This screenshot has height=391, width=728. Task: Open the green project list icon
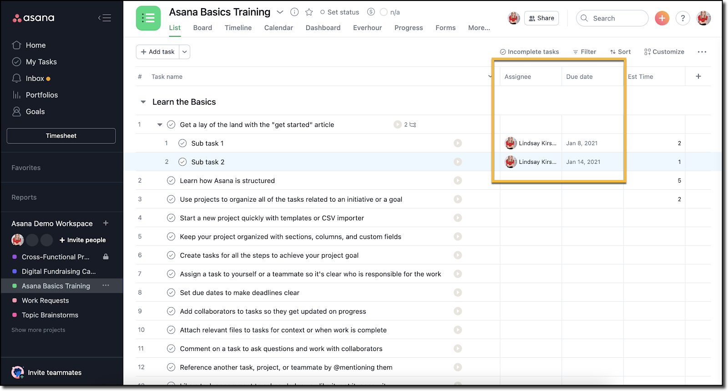[x=148, y=18]
